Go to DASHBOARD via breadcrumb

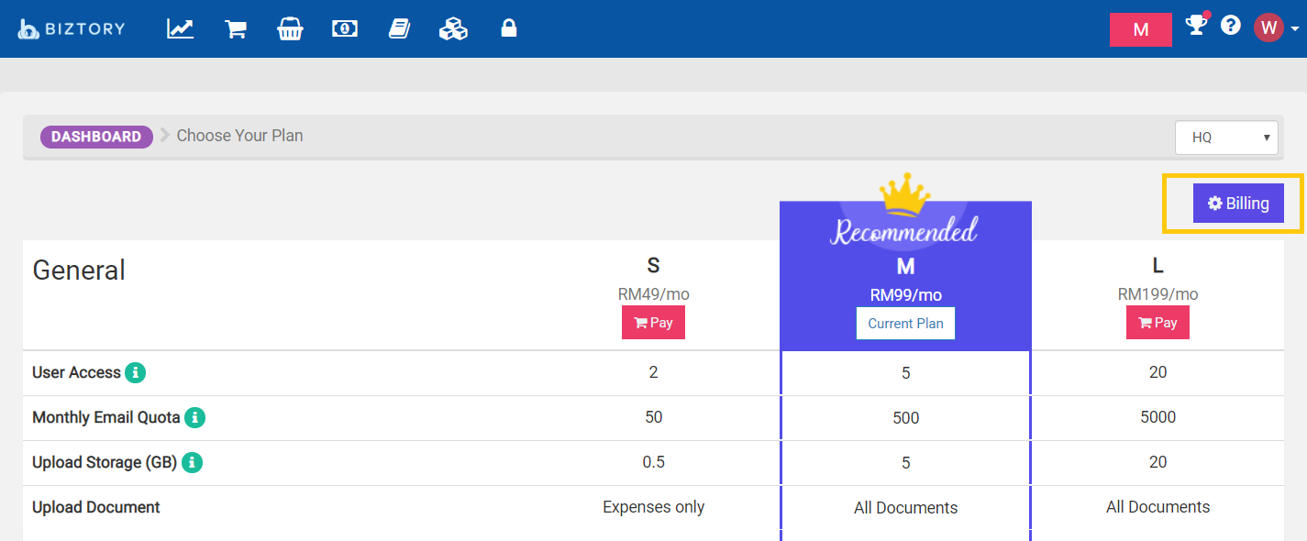tap(96, 136)
